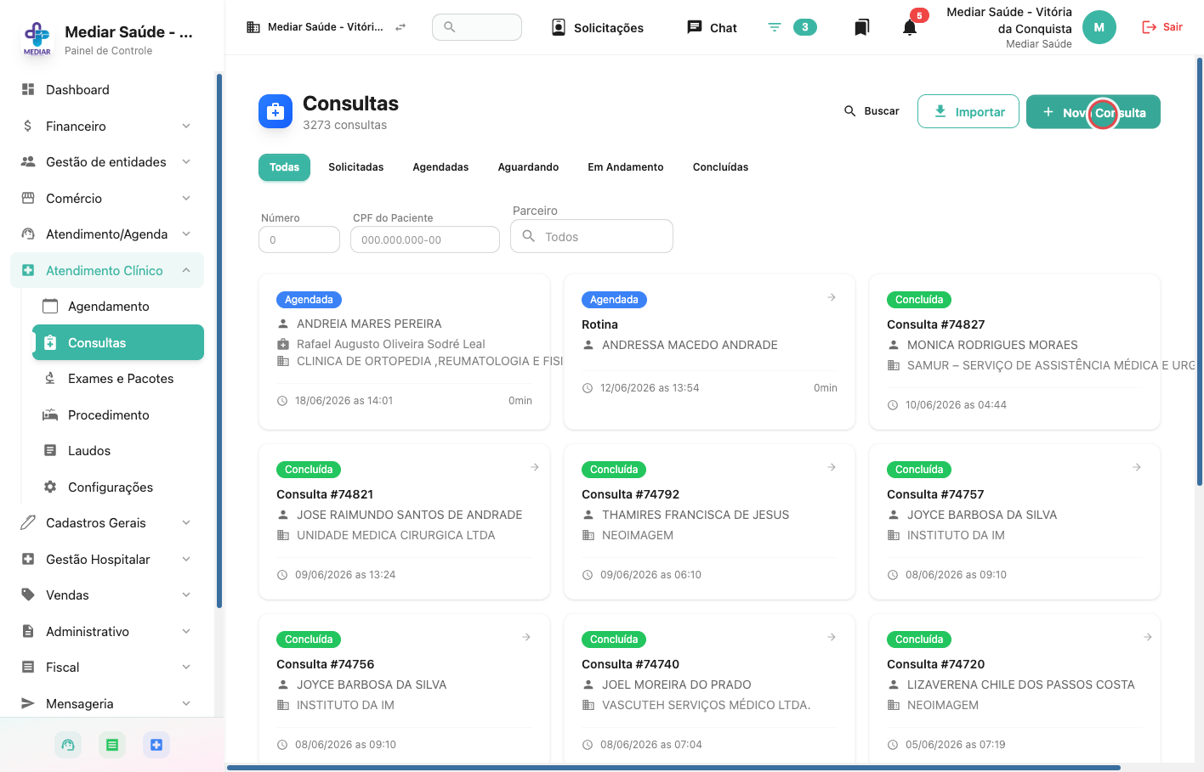Click the Cadastros Gerais pencil icon
This screenshot has height=772, width=1204.
[x=28, y=522]
